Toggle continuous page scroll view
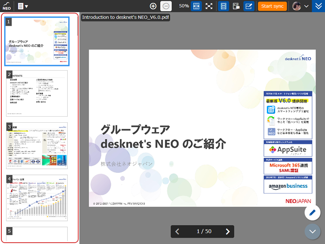 [x=196, y=6]
